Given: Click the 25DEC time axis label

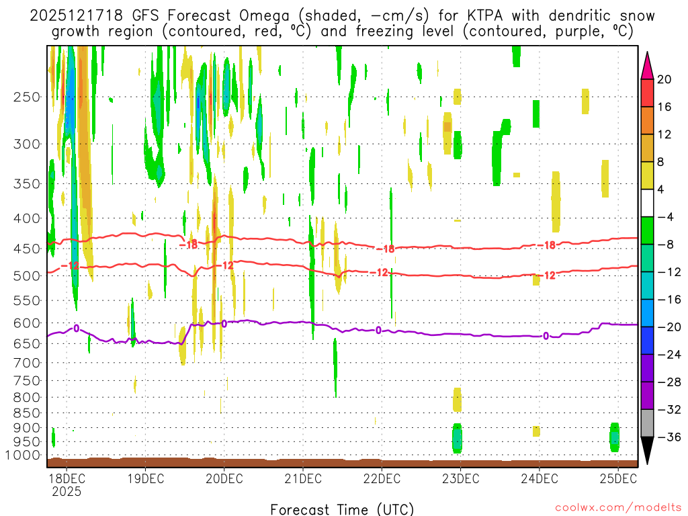Looking at the screenshot, I should (x=618, y=478).
